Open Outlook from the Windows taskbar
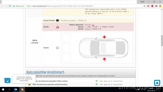163x92 pixels. (x=16, y=89)
